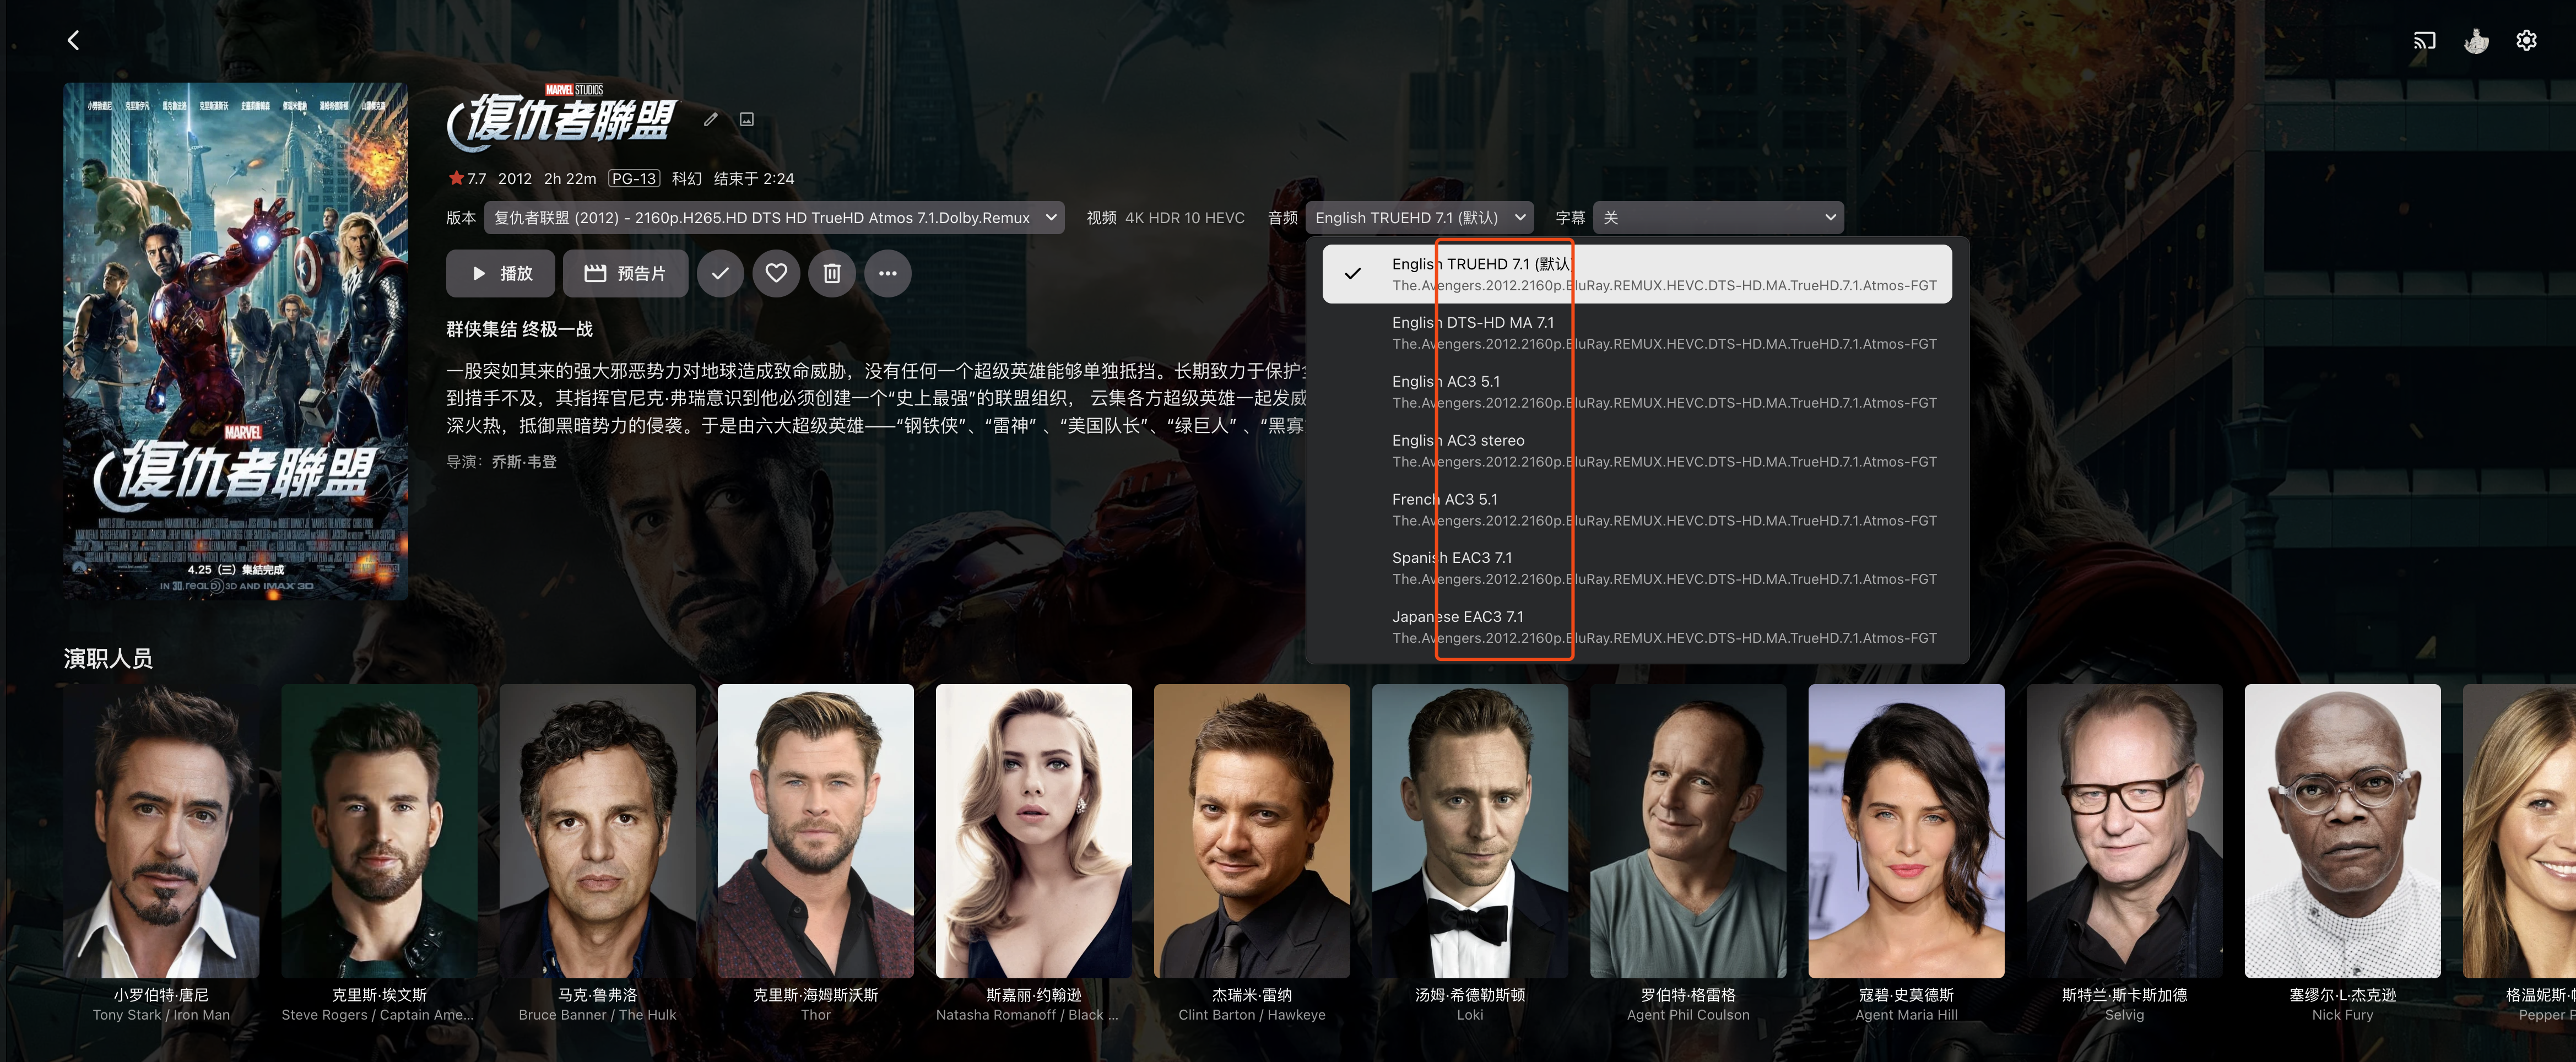Click the 7.7 star rating
The image size is (2576, 1062).
tap(467, 179)
